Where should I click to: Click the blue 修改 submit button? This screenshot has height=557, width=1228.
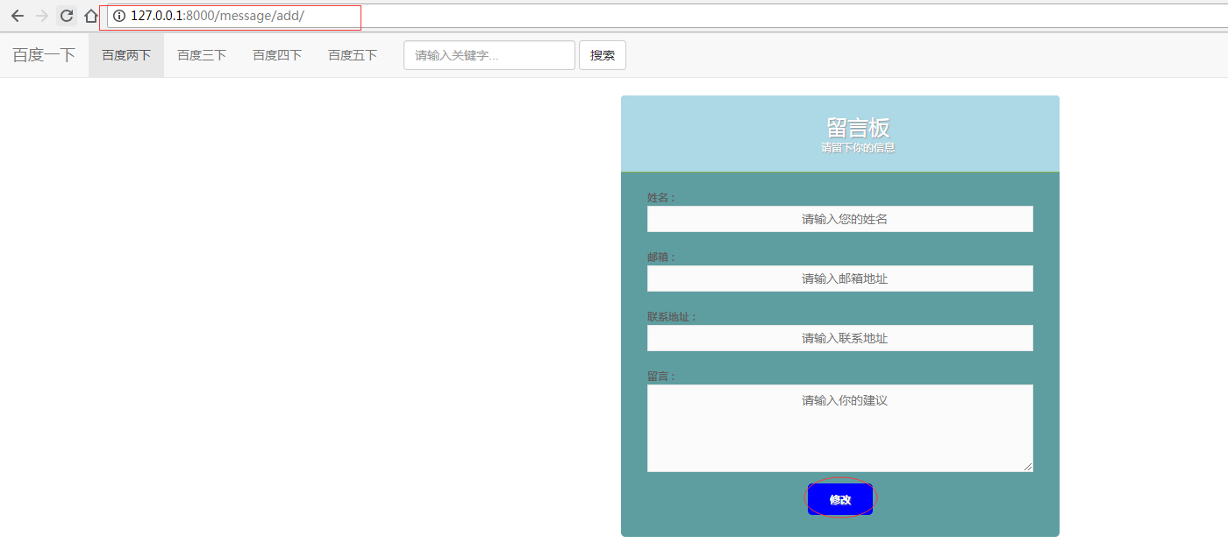click(839, 498)
